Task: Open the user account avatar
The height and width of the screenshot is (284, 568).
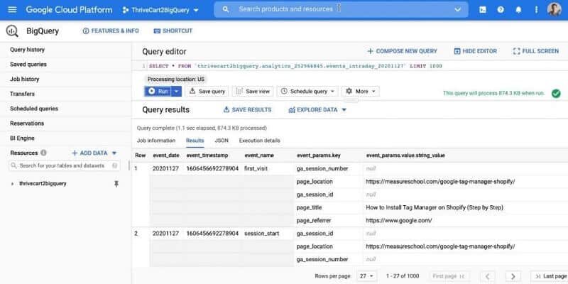Action: click(554, 10)
